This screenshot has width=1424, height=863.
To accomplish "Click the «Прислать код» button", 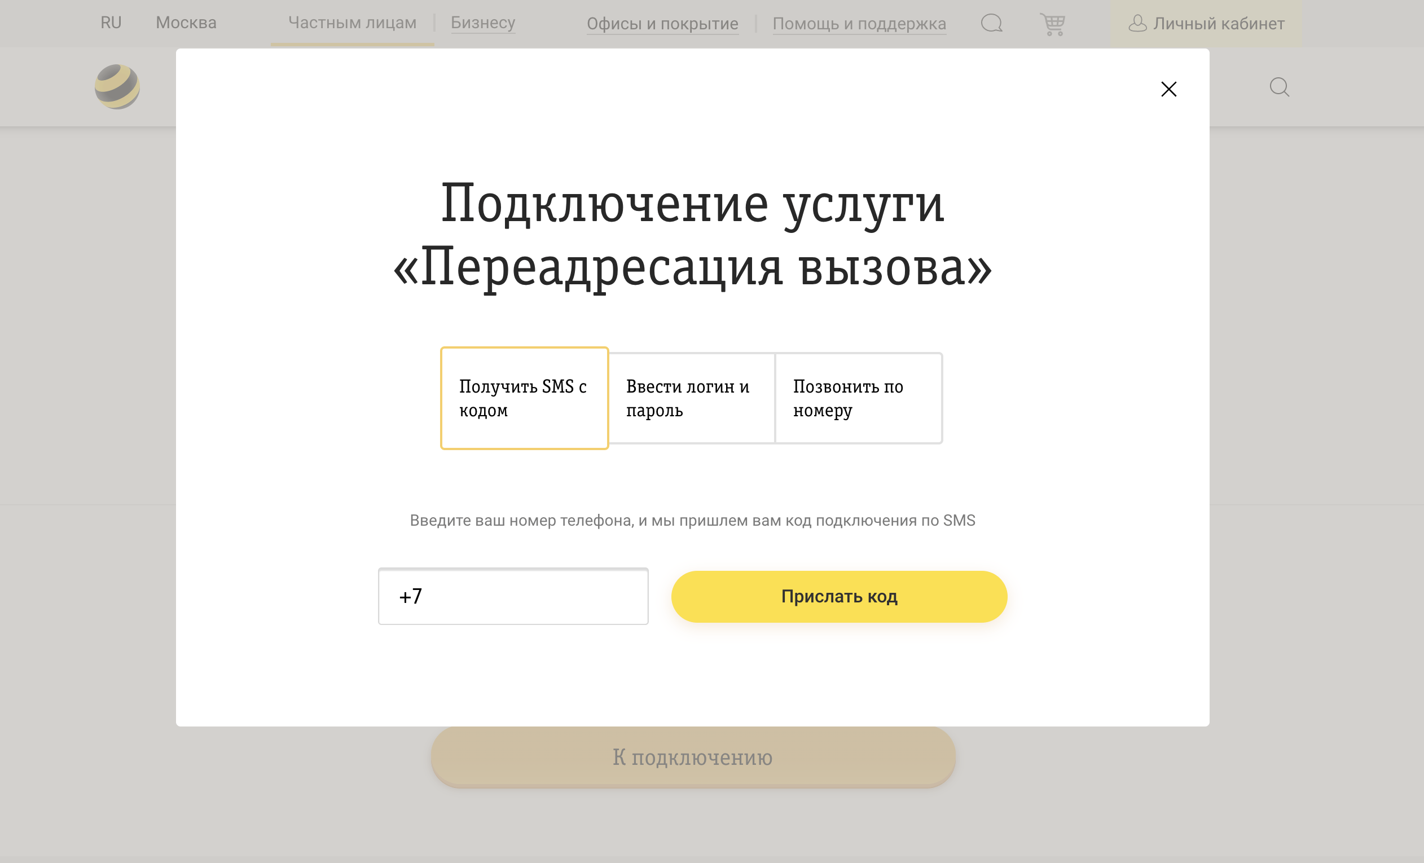I will pos(838,597).
